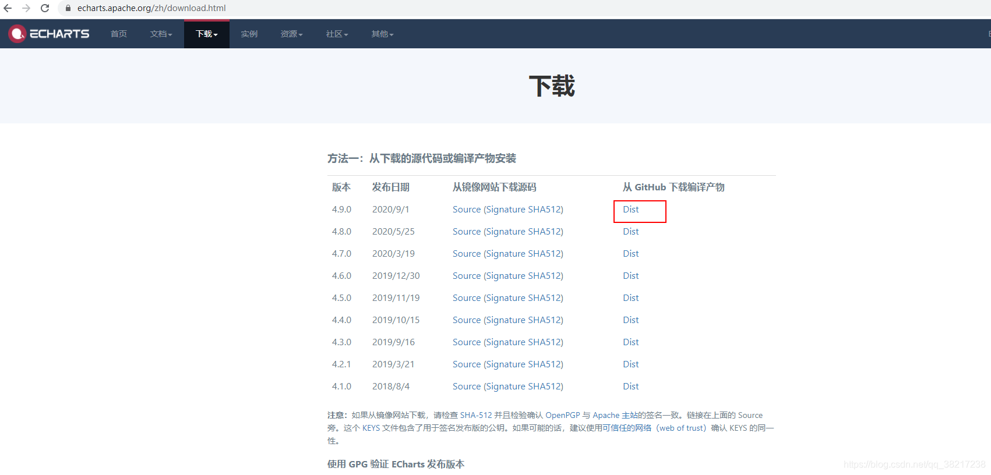The height and width of the screenshot is (475, 991).
Task: Click the Source link for version 4.8.0
Action: [467, 232]
